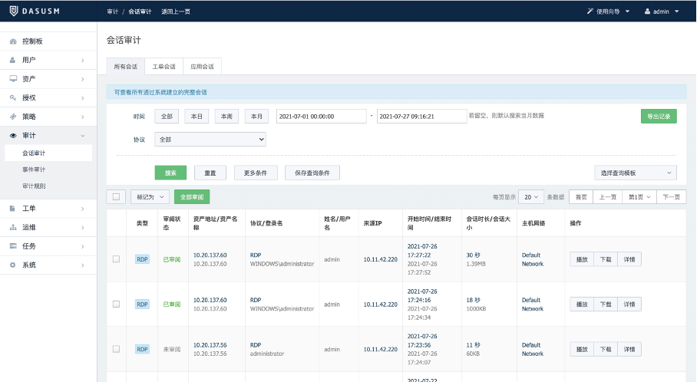The height and width of the screenshot is (382, 697).
Task: Select the 本月 time filter button
Action: (x=256, y=117)
